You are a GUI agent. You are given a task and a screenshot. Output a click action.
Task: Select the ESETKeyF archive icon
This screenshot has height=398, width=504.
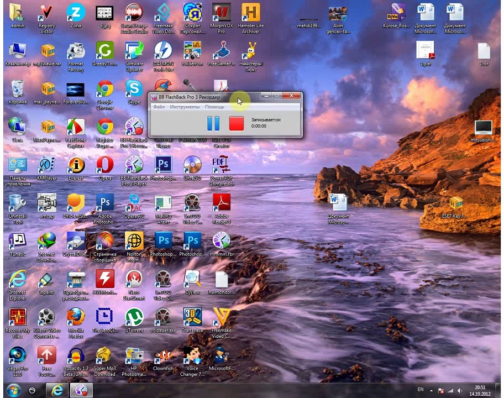point(455,207)
